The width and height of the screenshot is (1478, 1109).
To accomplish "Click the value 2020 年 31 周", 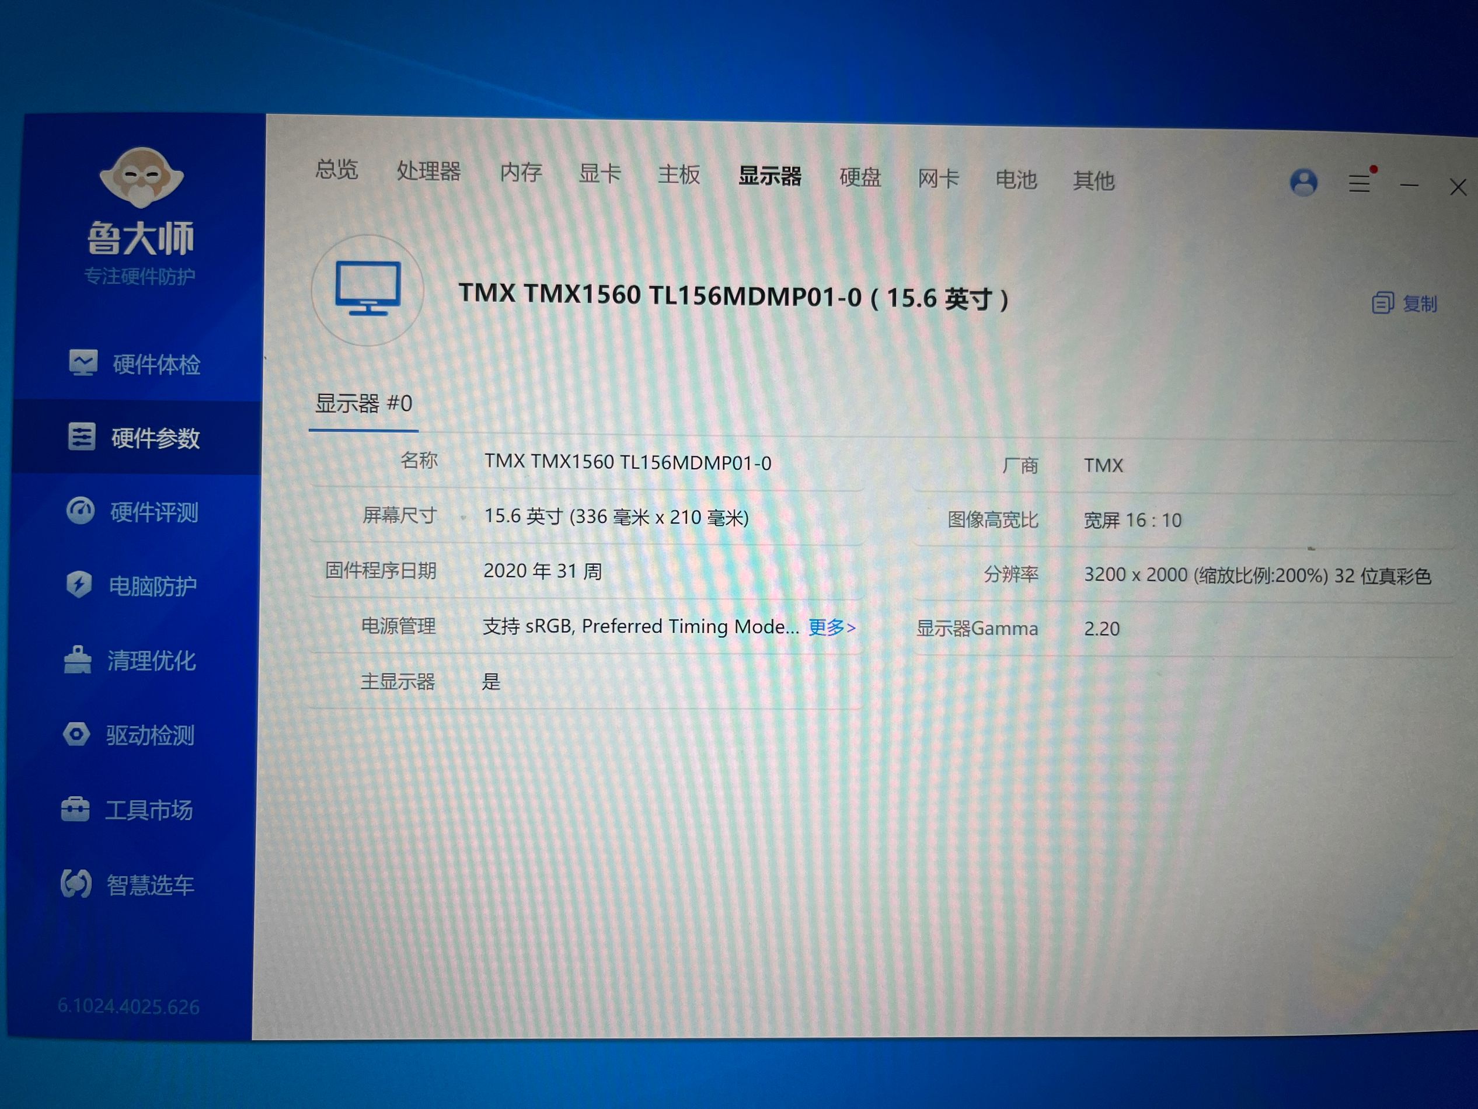I will (542, 571).
